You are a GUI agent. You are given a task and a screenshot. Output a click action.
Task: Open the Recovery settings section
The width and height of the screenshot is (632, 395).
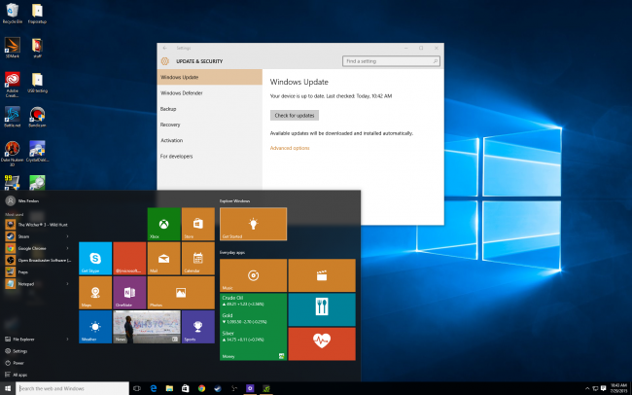pyautogui.click(x=170, y=125)
